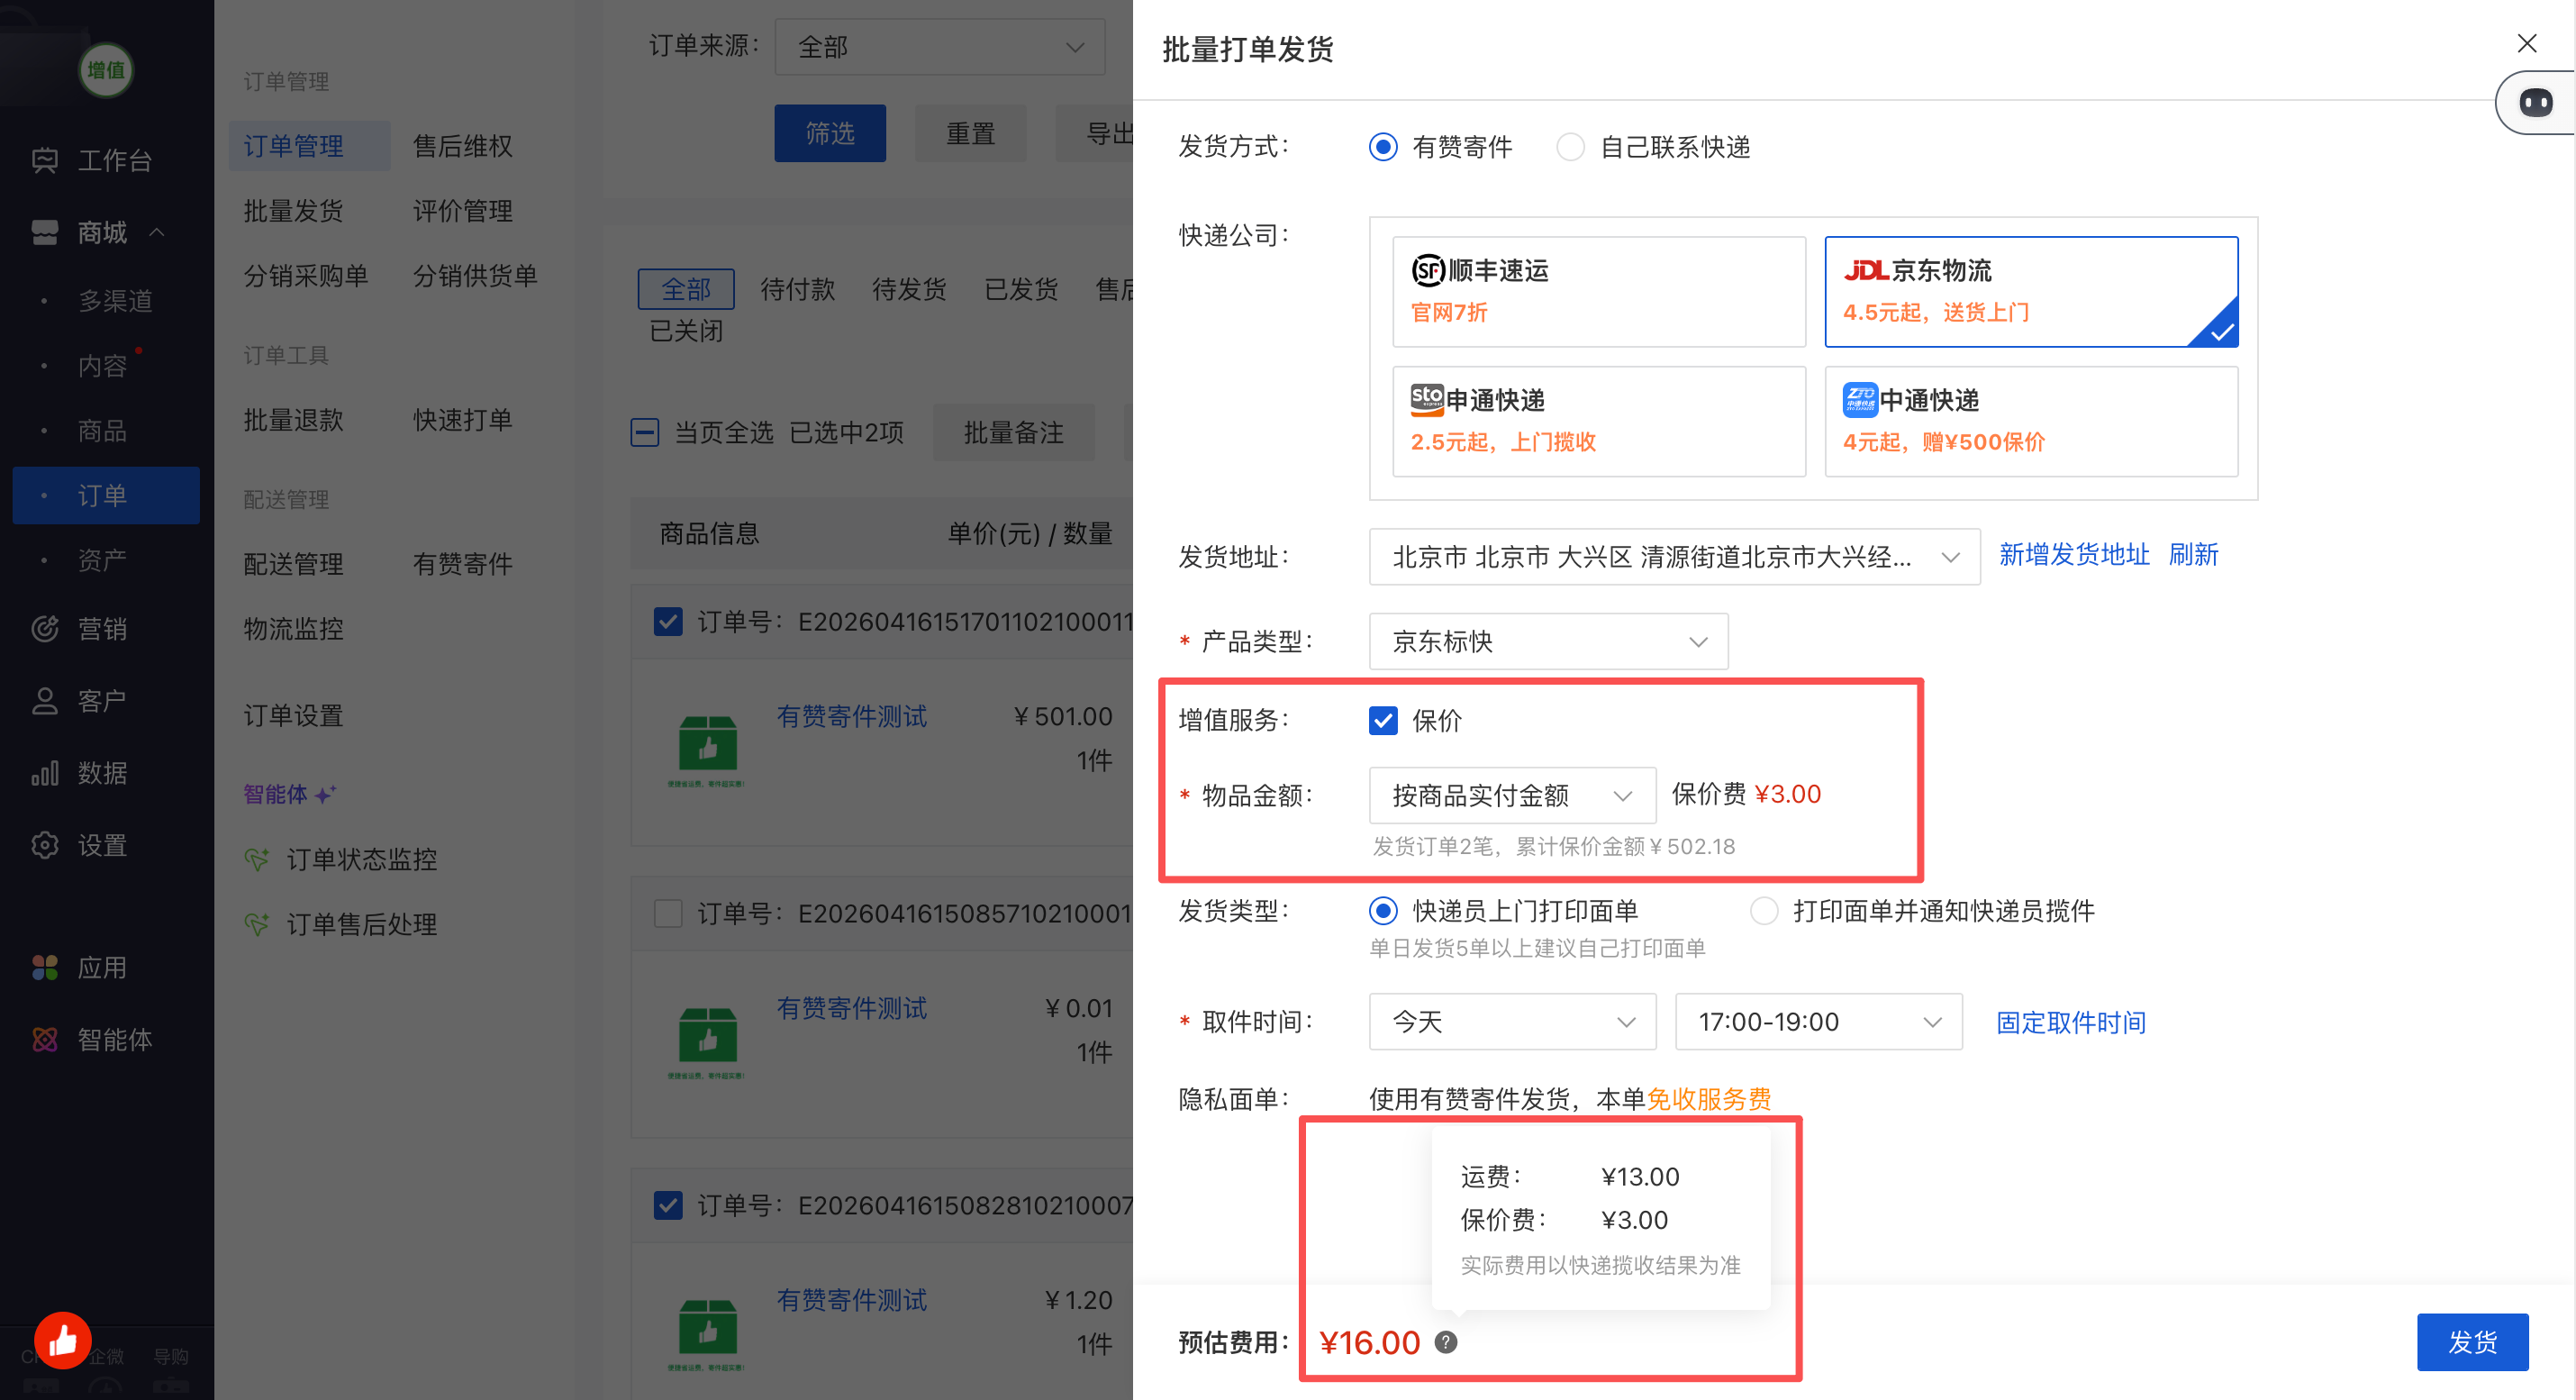Choose 打印面单并通知快递员揽件 radio option
Image resolution: width=2576 pixels, height=1400 pixels.
[x=1764, y=911]
